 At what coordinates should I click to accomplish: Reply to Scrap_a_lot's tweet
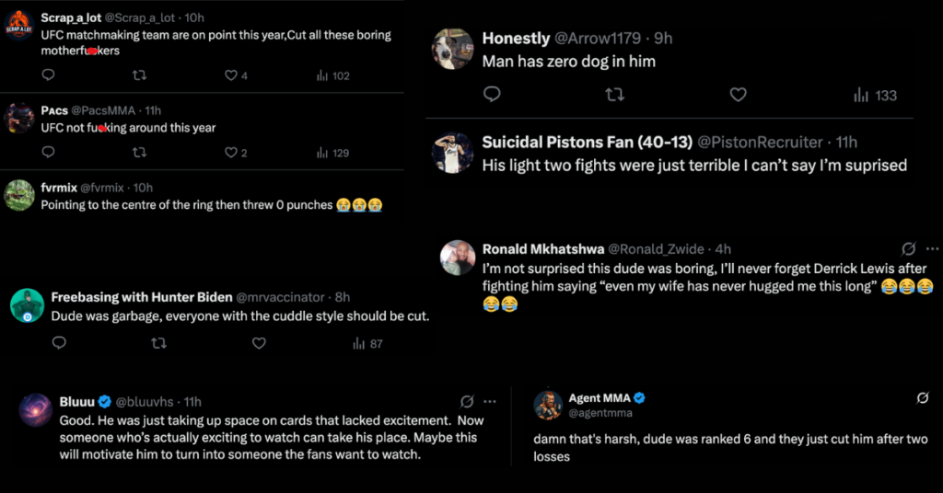point(49,75)
